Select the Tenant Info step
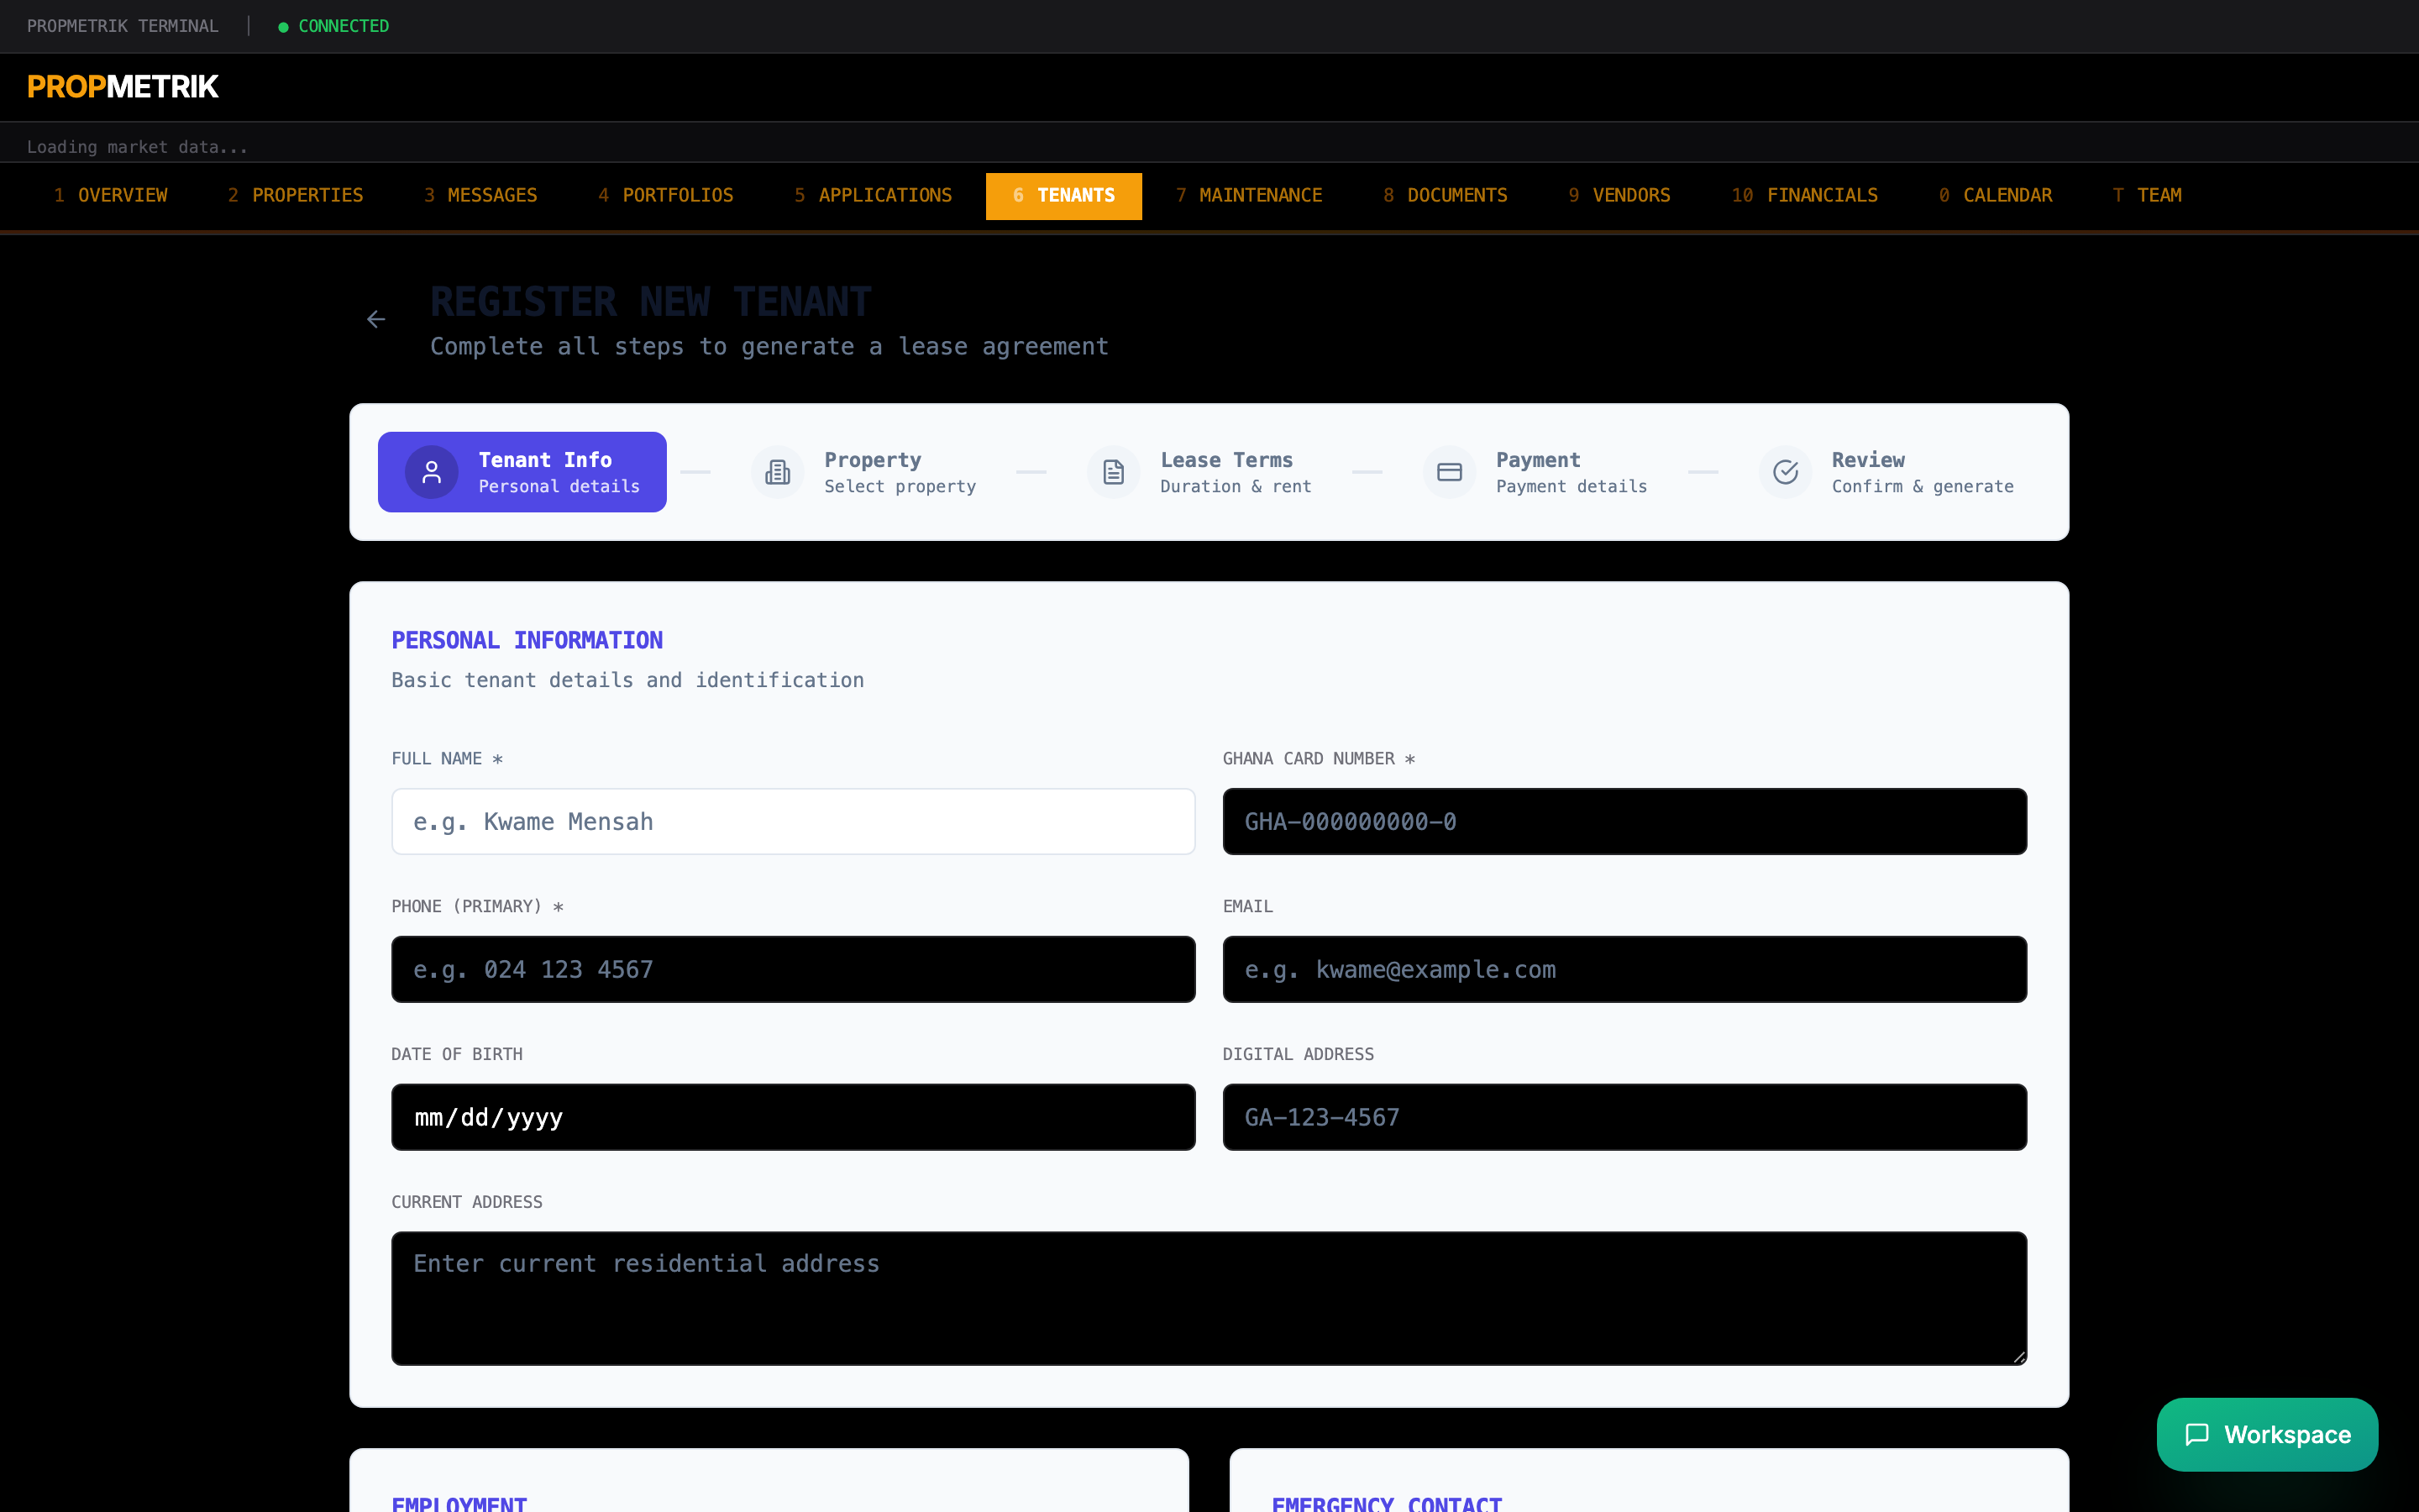 coord(522,472)
